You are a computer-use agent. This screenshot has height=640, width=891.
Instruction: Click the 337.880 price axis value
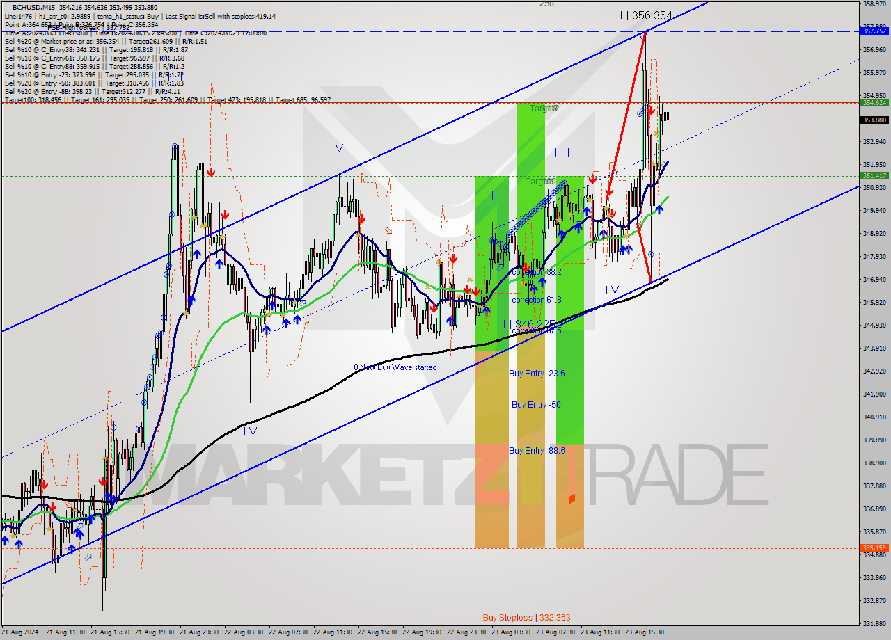tap(874, 486)
